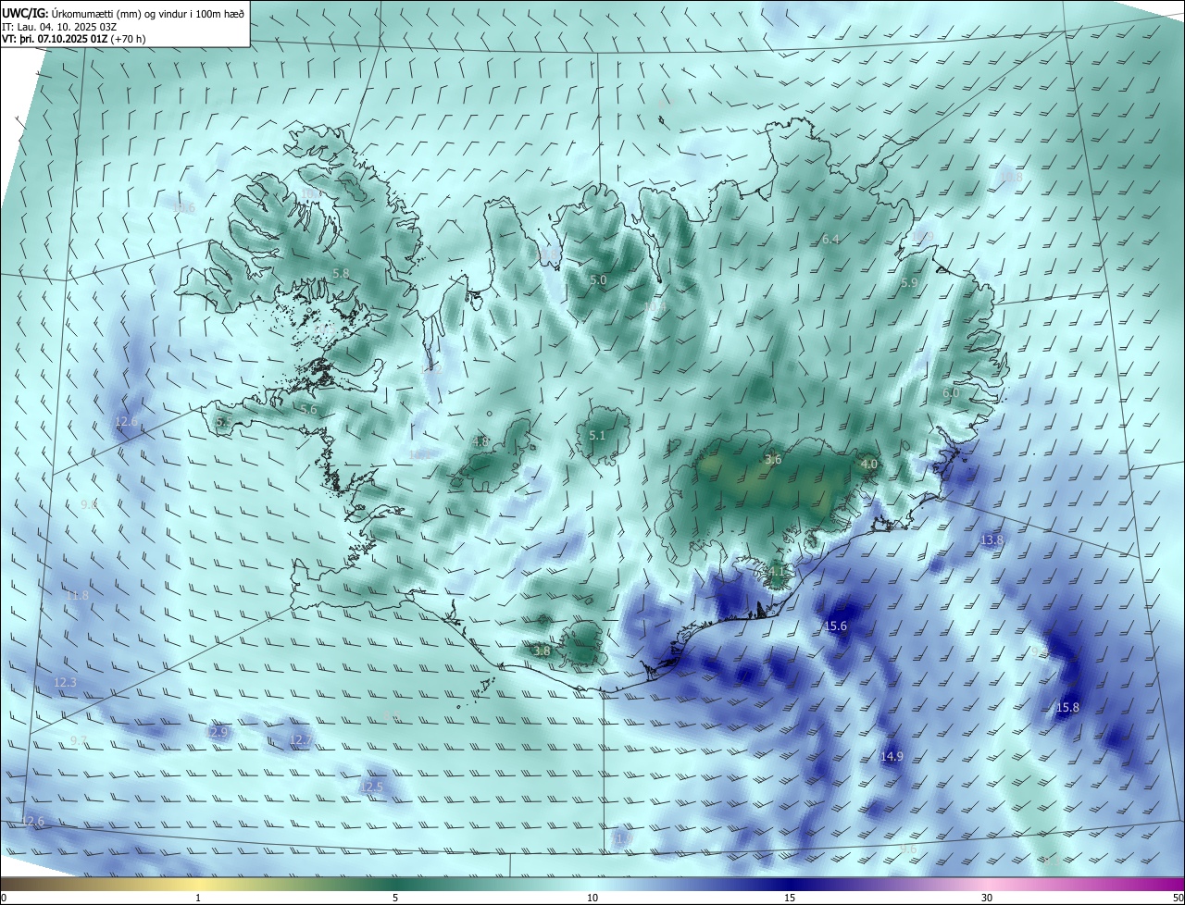Click the '5.1' value label on the glacier
The image size is (1185, 905).
coord(597,436)
